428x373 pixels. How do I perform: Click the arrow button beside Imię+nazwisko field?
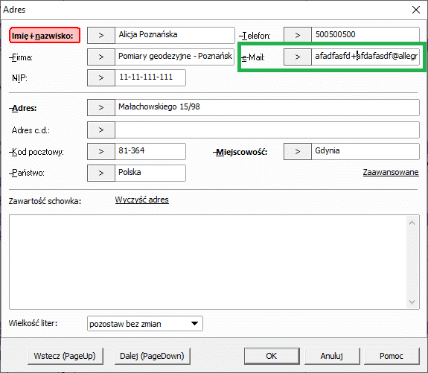(x=101, y=35)
